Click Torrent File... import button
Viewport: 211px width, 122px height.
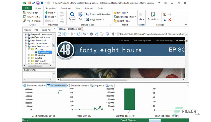122,21
